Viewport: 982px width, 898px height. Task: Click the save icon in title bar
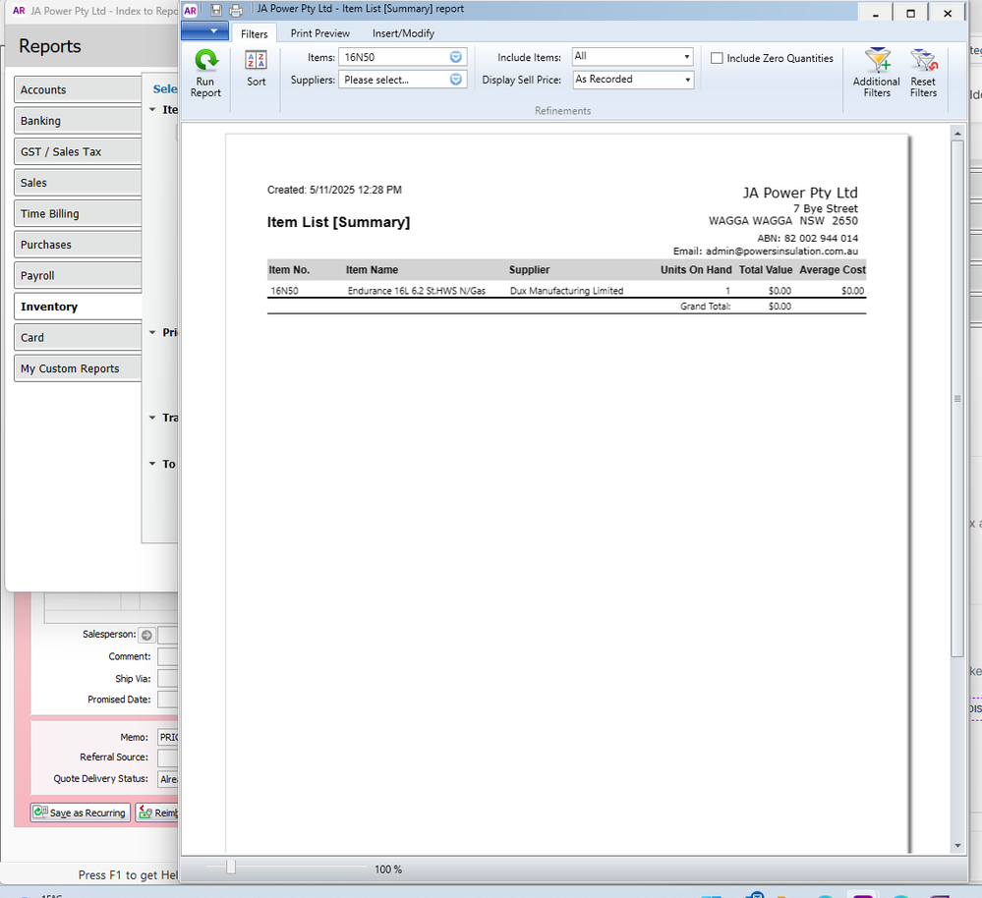216,11
